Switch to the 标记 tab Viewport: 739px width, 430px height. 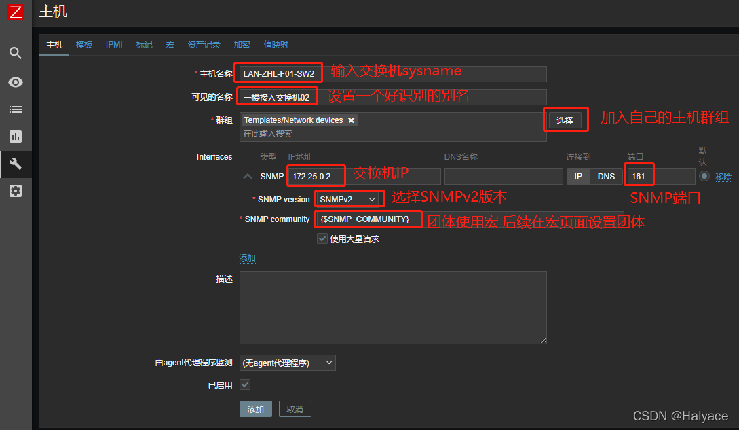[x=145, y=45]
